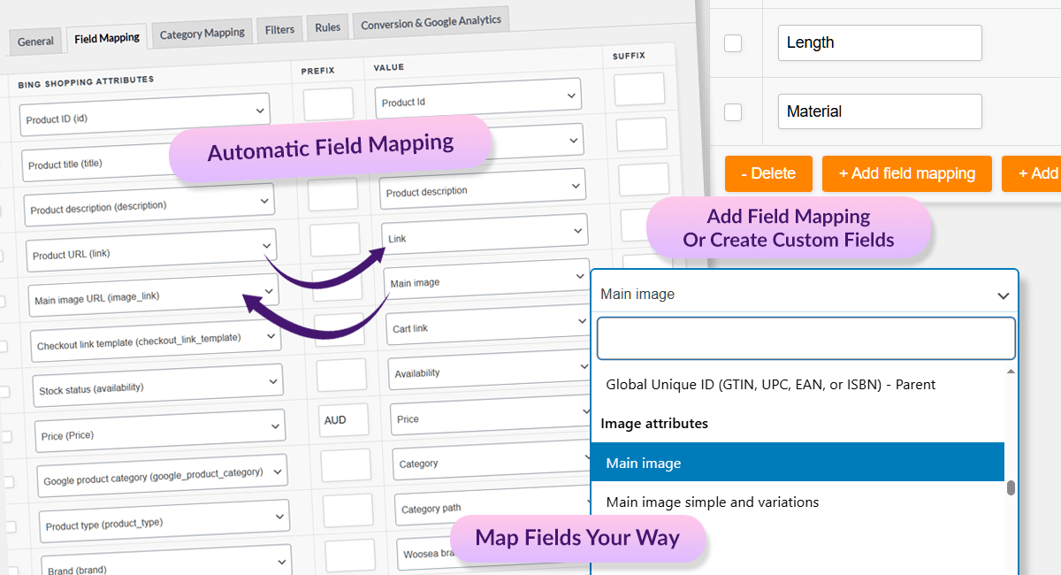The image size is (1061, 575).
Task: Focus the prefix field for Google product category row
Action: tap(346, 465)
